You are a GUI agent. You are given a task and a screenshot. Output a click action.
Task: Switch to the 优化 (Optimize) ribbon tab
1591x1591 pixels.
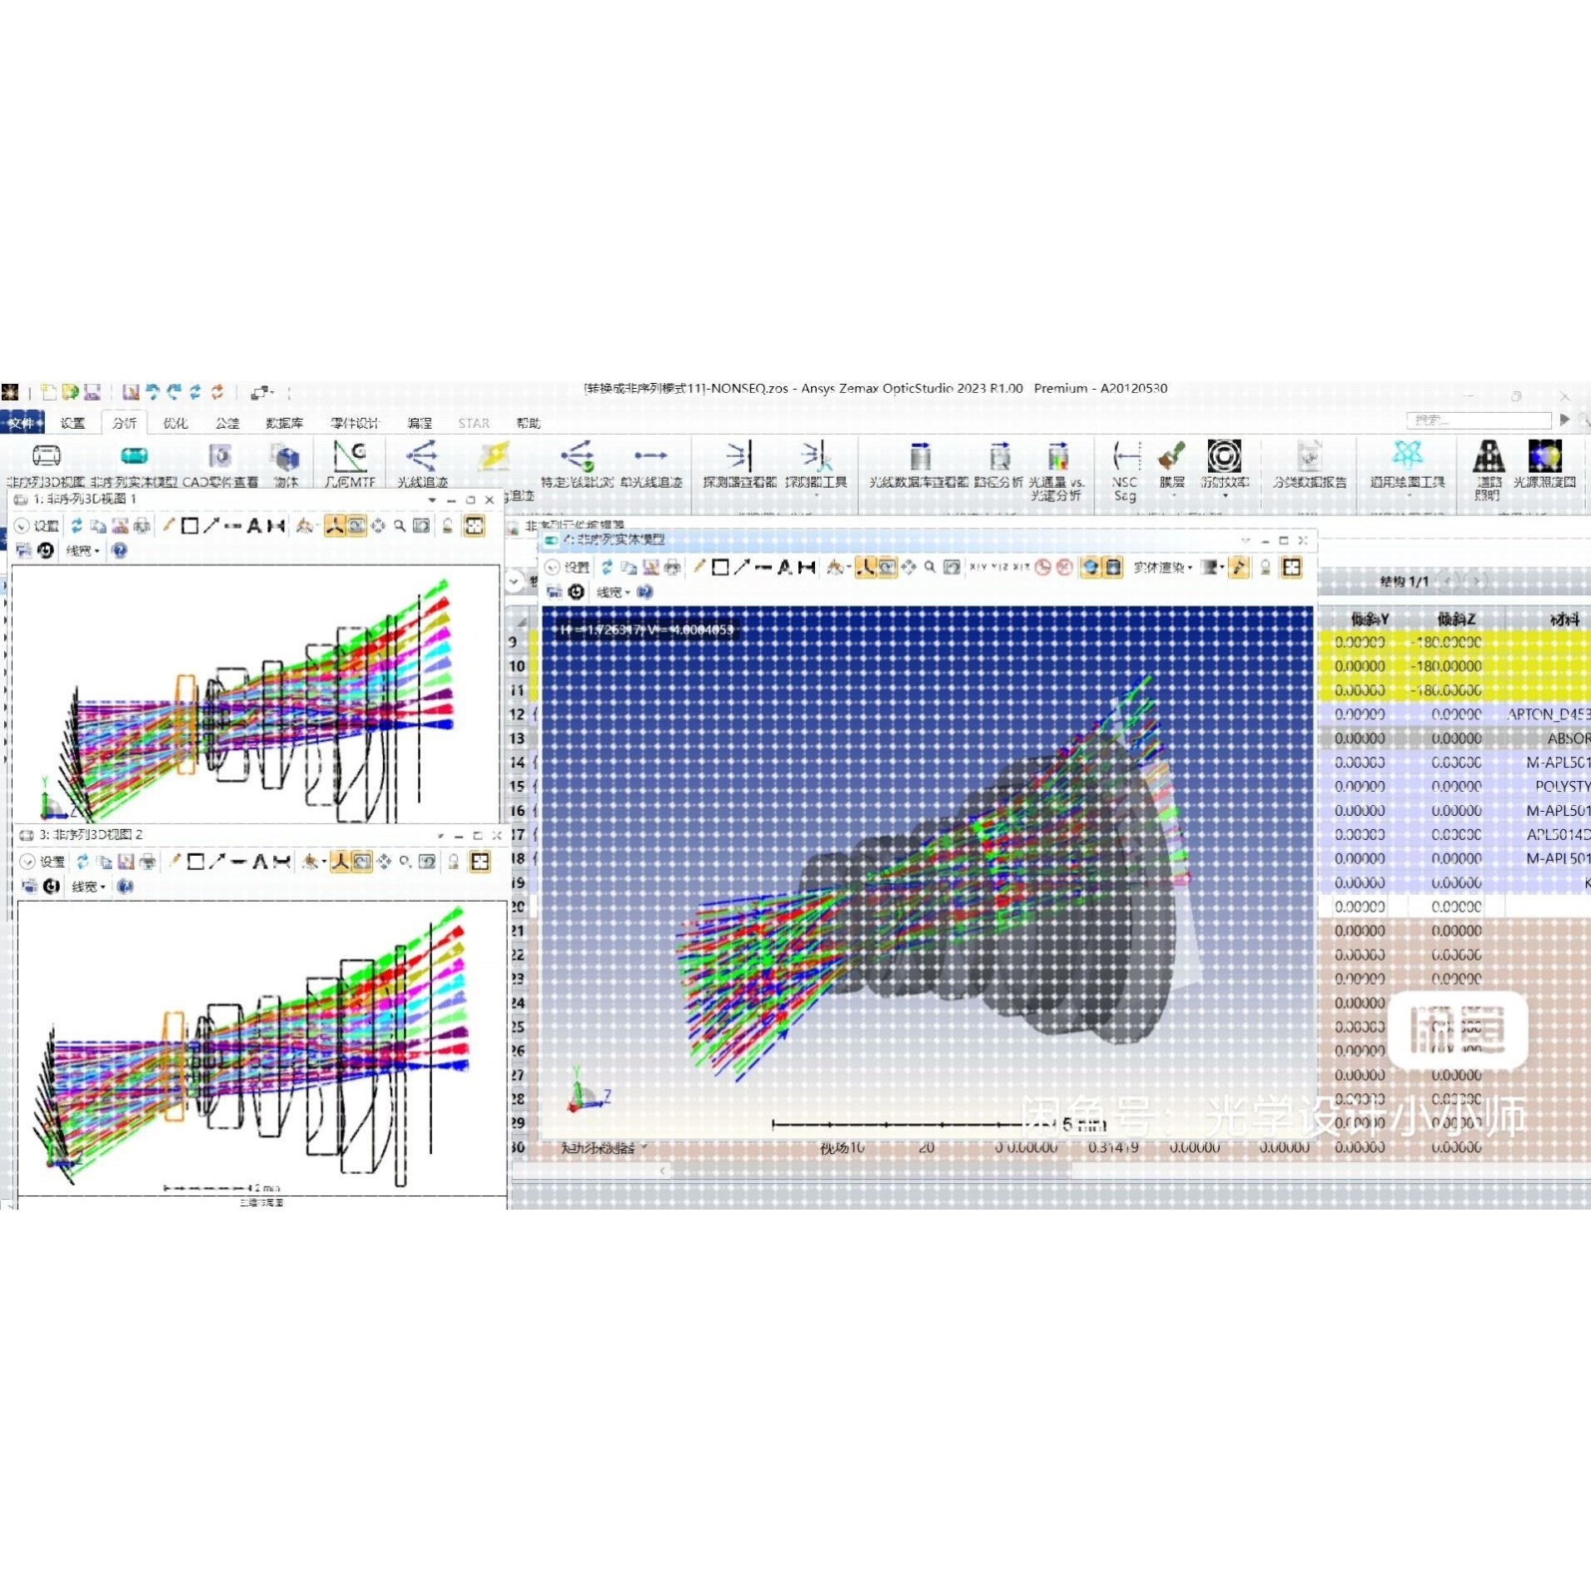[175, 423]
